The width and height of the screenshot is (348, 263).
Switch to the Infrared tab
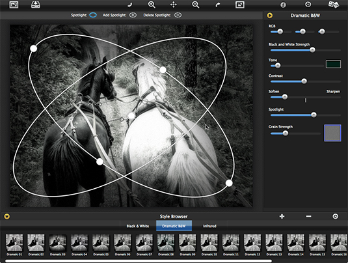click(209, 226)
